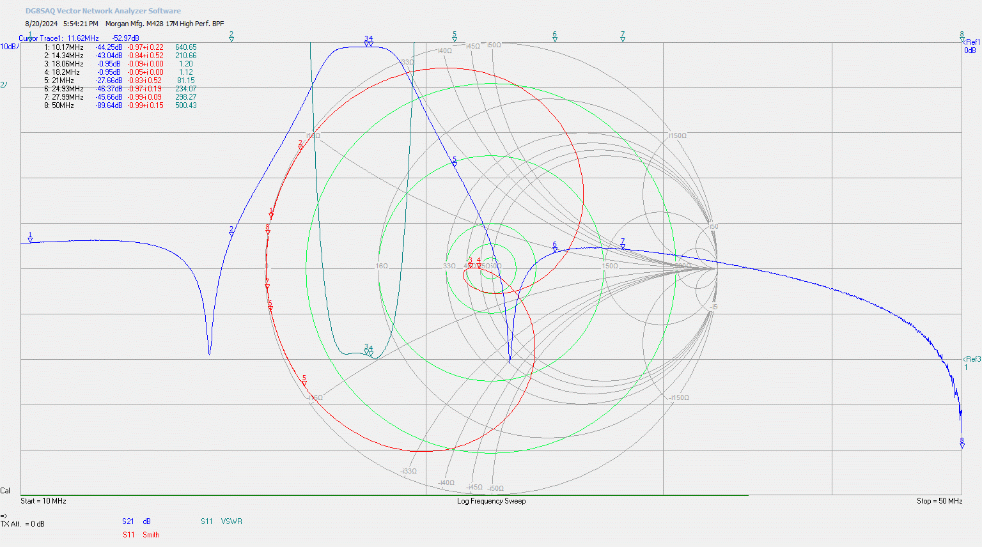The height and width of the screenshot is (547, 982).
Task: Select blue S21 marker 2 on rising slope
Action: coord(231,231)
